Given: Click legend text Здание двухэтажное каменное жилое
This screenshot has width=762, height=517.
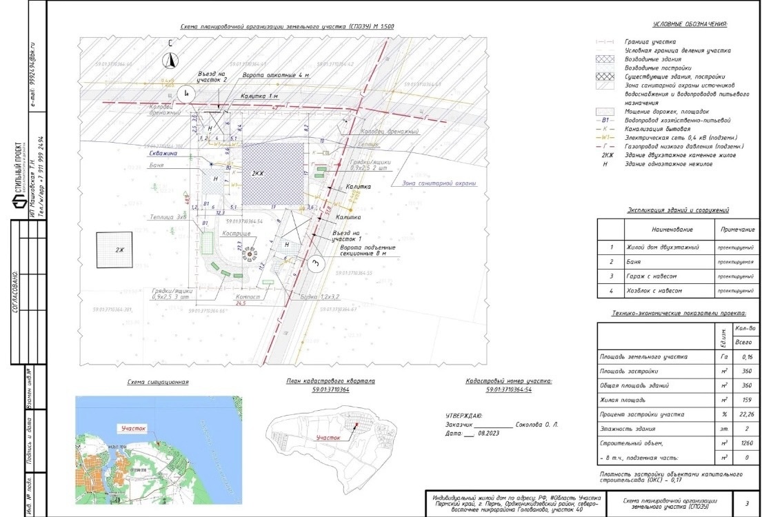Looking at the screenshot, I should 680,155.
